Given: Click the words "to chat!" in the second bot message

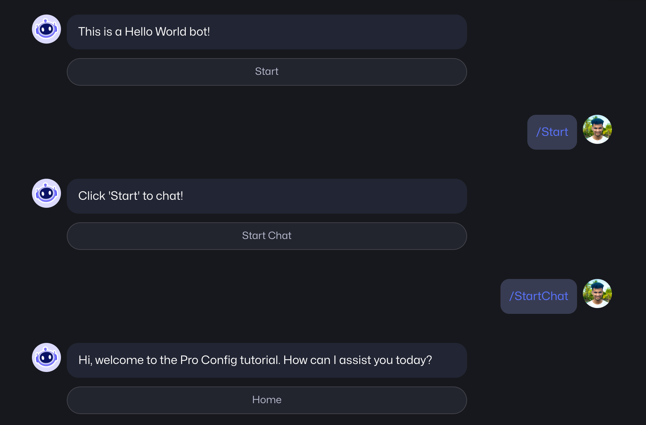Looking at the screenshot, I should pos(163,196).
